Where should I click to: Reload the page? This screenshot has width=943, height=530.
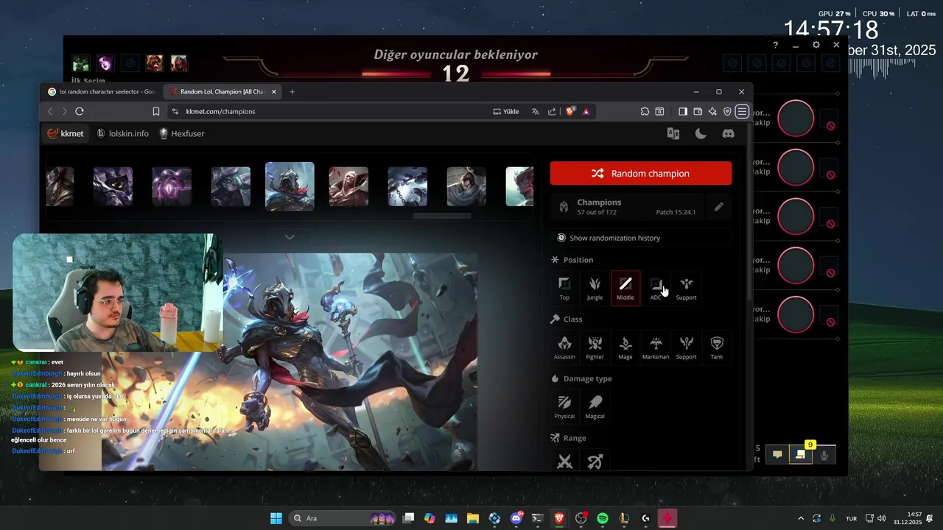[80, 111]
